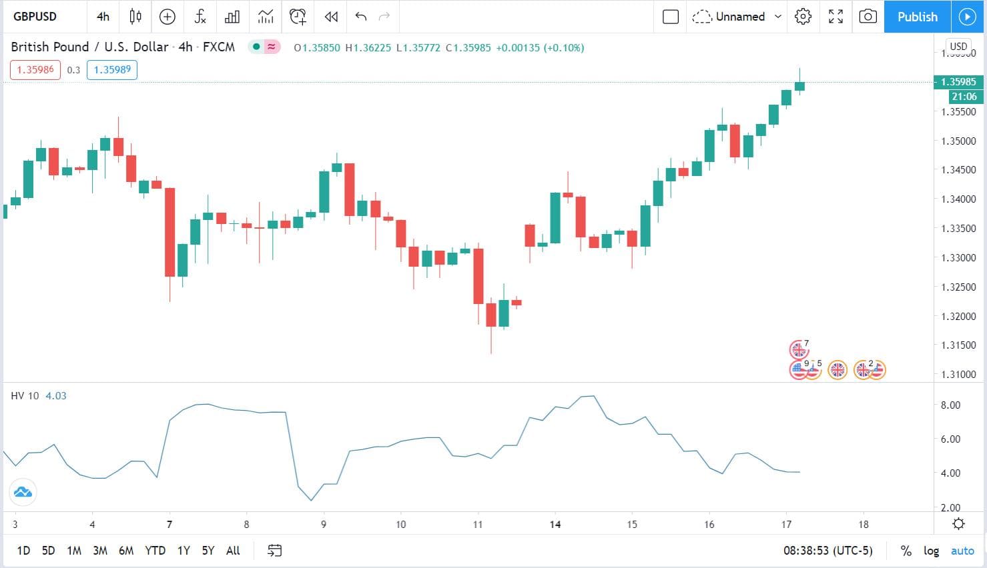Click the British Pound / U.S. Dollar title

pos(89,47)
